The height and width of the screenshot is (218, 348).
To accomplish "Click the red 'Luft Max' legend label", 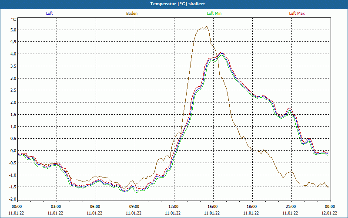I will (x=297, y=14).
